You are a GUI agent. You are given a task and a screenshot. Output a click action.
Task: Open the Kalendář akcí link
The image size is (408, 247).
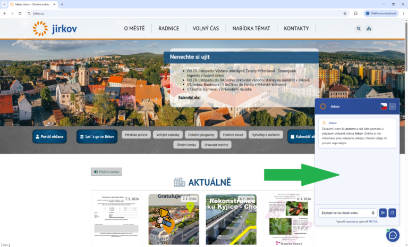coord(190,97)
